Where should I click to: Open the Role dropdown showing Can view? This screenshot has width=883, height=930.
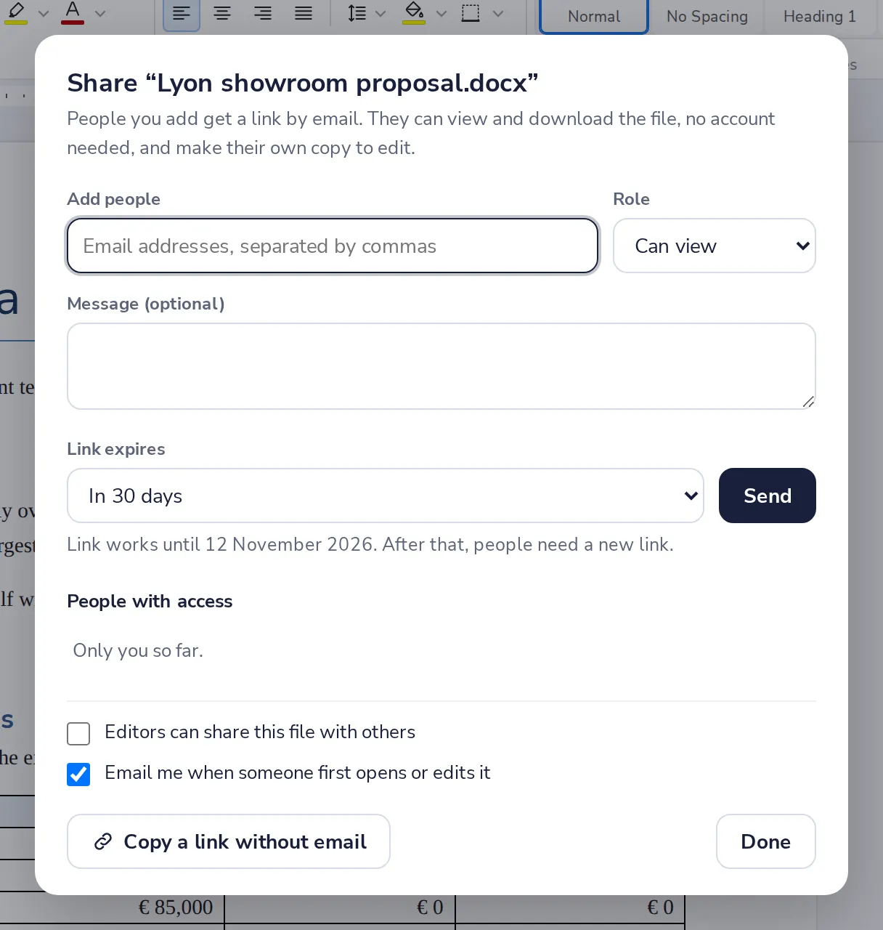tap(715, 246)
